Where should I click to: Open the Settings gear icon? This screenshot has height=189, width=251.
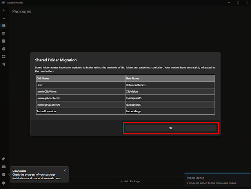pos(4,183)
